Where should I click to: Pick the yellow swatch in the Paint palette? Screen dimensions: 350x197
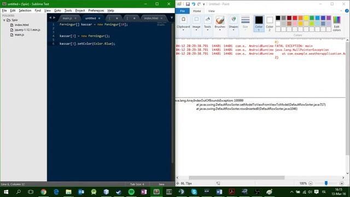tap(306, 18)
